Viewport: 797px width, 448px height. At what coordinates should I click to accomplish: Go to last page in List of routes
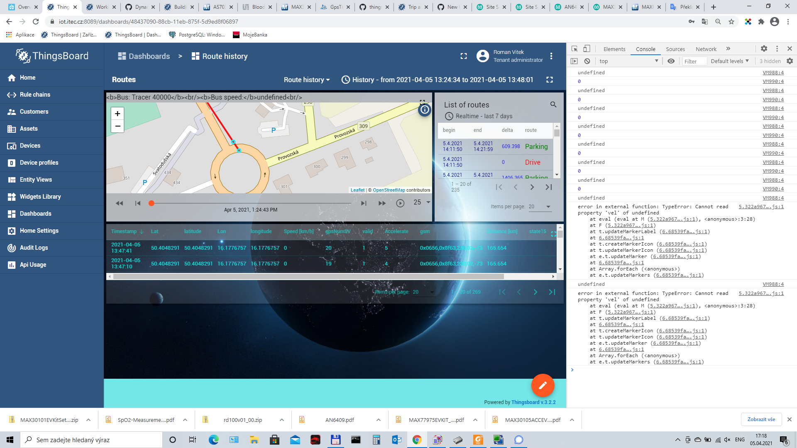click(x=549, y=187)
